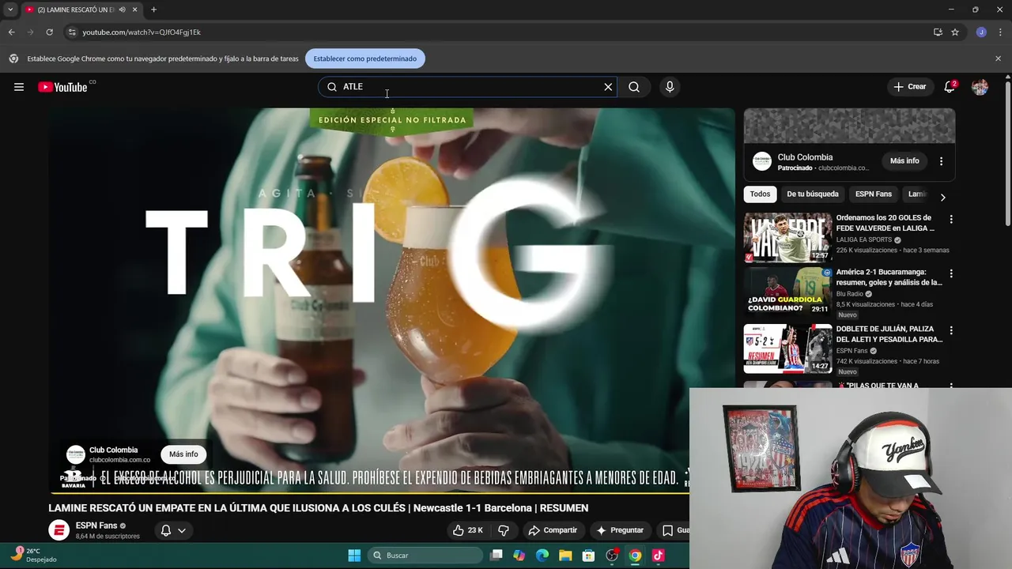Open Windows Start menu
The height and width of the screenshot is (569, 1012).
(354, 556)
